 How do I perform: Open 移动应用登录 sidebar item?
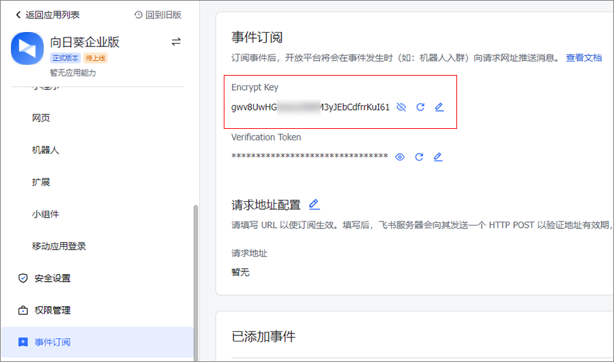coord(59,246)
